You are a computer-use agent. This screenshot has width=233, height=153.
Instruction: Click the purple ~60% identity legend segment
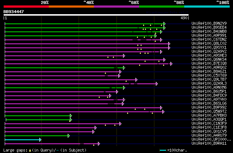tap(116, 7)
